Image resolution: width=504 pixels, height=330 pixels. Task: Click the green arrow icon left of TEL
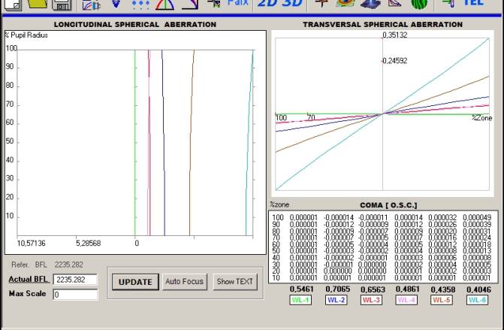tap(448, 4)
